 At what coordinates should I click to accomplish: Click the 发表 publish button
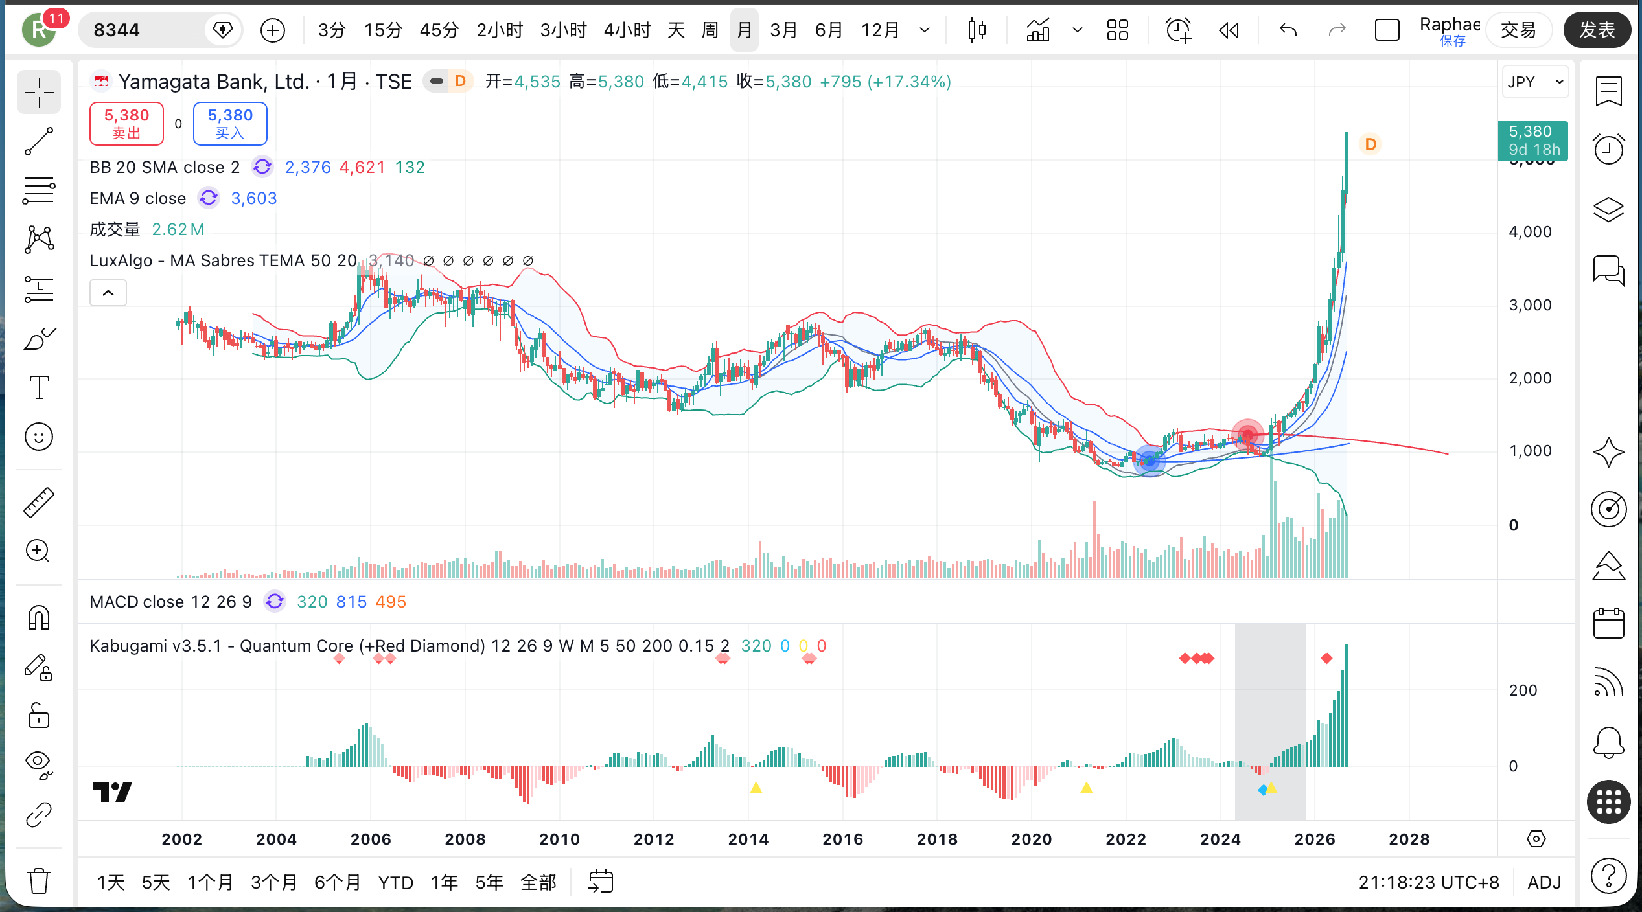point(1597,30)
